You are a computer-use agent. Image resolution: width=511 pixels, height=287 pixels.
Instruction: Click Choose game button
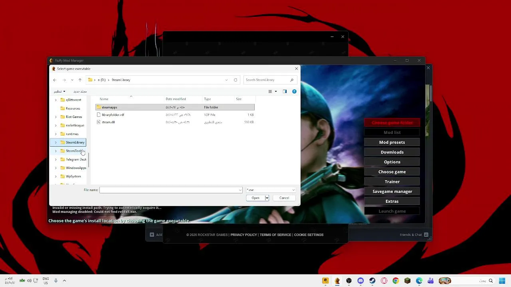click(x=392, y=172)
